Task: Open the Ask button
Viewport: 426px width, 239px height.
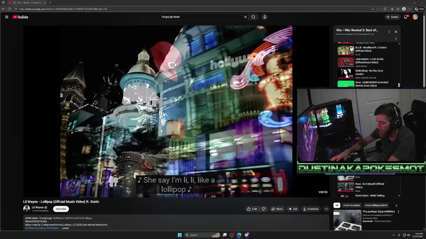Action: click(x=293, y=209)
